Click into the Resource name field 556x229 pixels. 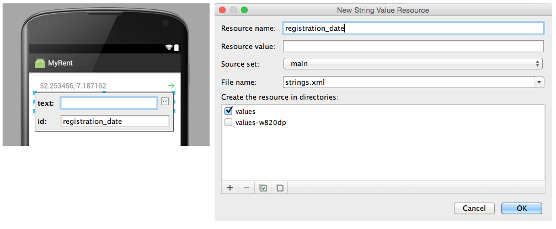click(413, 28)
